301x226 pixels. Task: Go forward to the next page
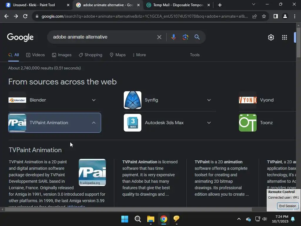(x=16, y=16)
